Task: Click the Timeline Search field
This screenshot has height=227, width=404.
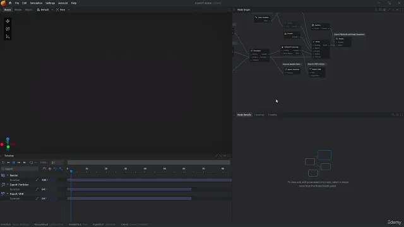Action: 20,169
